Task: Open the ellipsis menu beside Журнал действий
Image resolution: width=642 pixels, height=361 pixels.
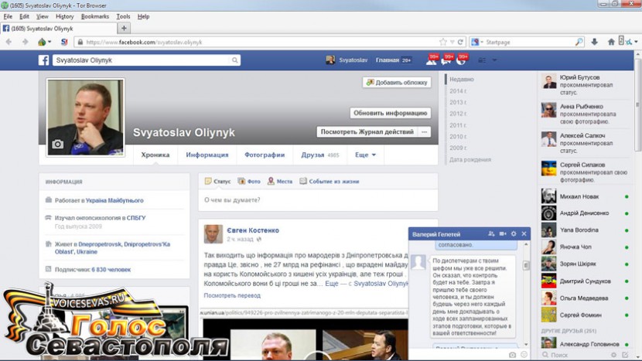Action: click(424, 132)
